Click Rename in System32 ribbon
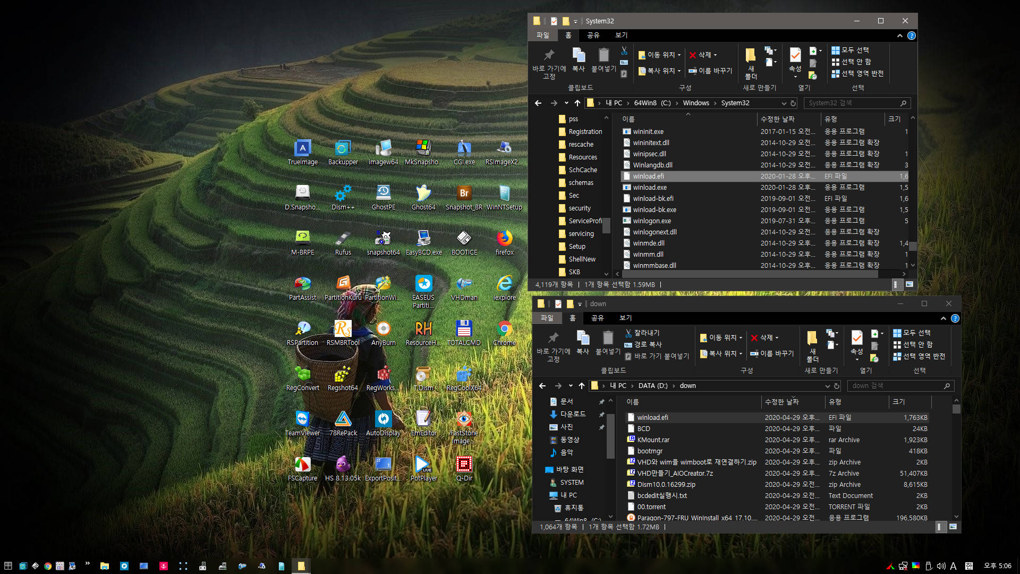Image resolution: width=1020 pixels, height=574 pixels. pos(710,71)
